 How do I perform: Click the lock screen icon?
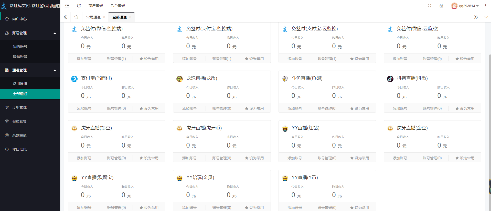coord(441,6)
